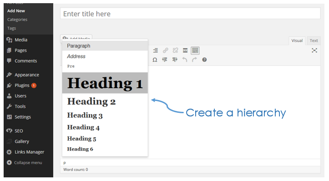Screen dimensions: 329x181
Task: Click the SEO icon in sidebar
Action: [9, 131]
